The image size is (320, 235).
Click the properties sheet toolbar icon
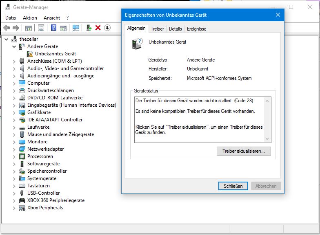41,28
